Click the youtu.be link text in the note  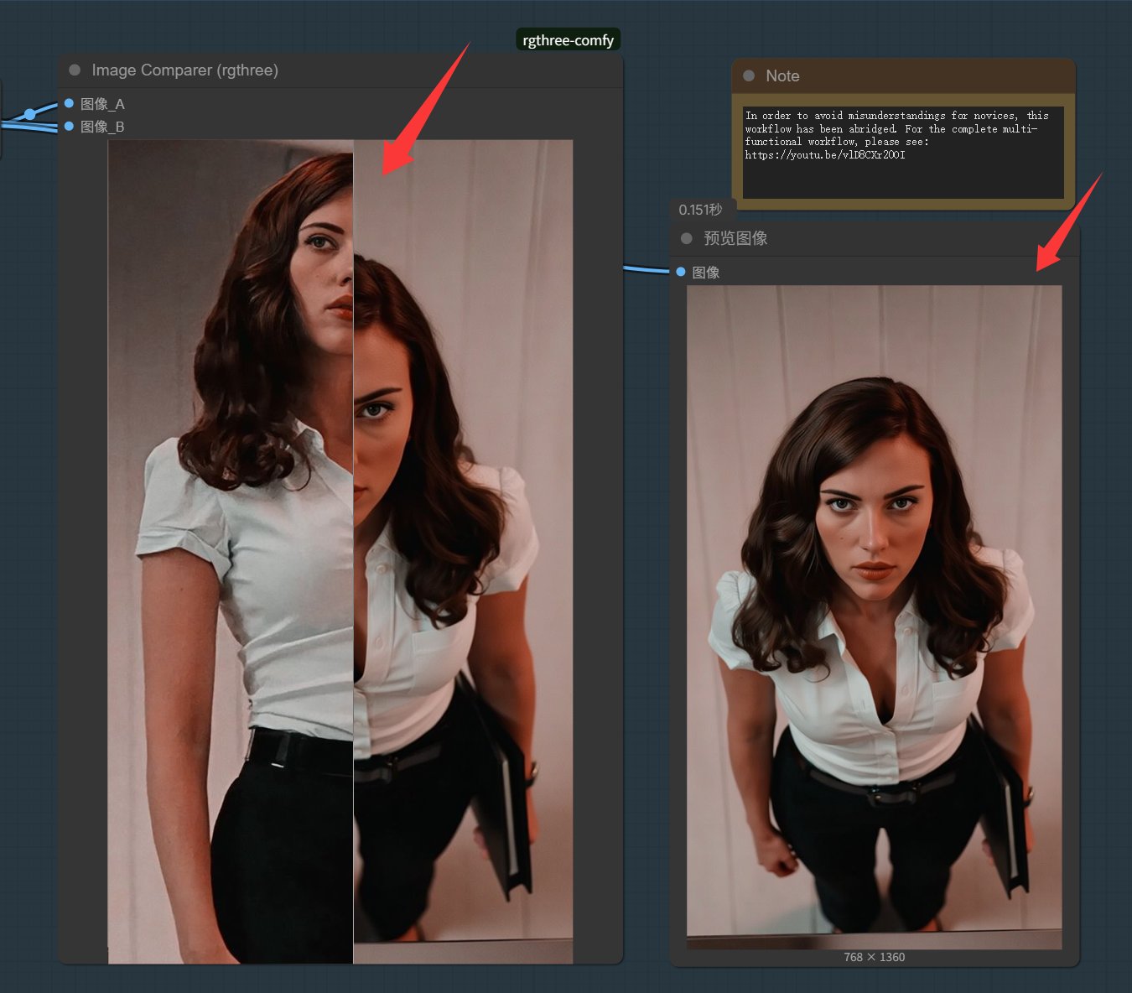[x=824, y=155]
